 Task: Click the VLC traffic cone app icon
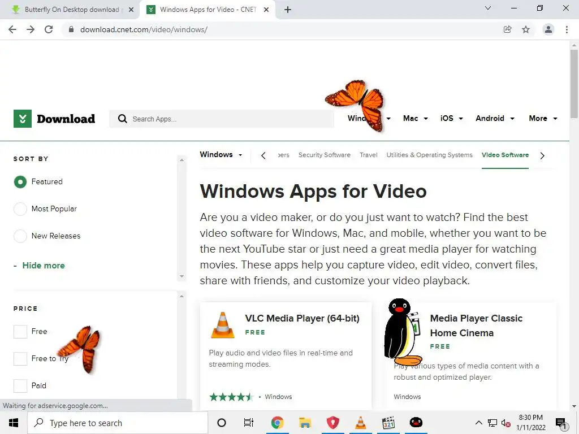[222, 325]
